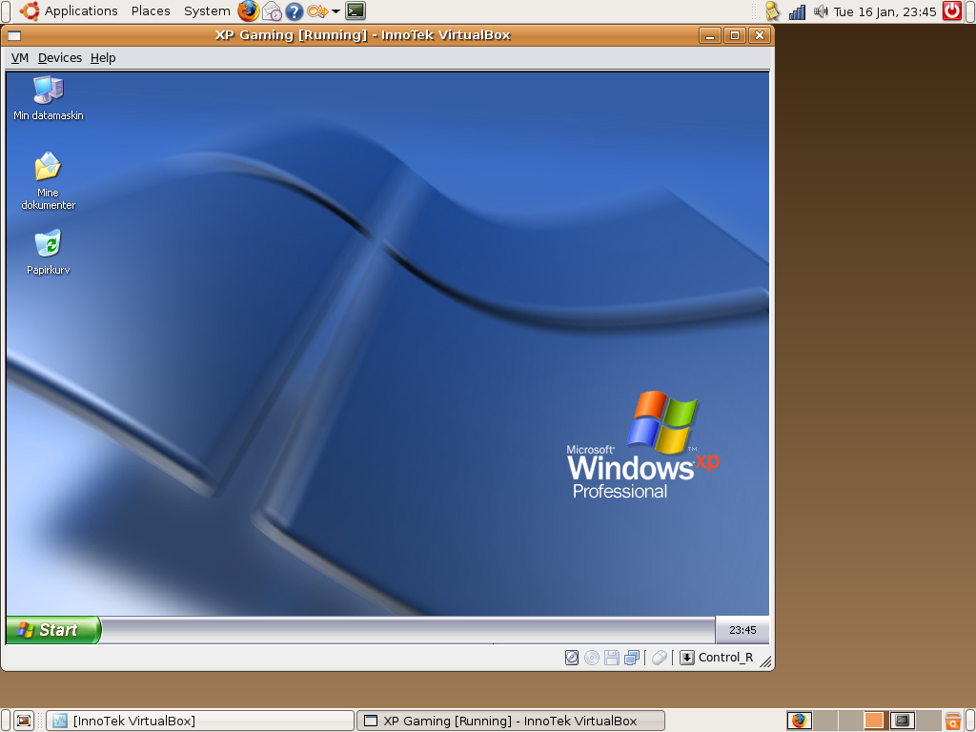Launch the Evolution mail launcher

tap(272, 11)
